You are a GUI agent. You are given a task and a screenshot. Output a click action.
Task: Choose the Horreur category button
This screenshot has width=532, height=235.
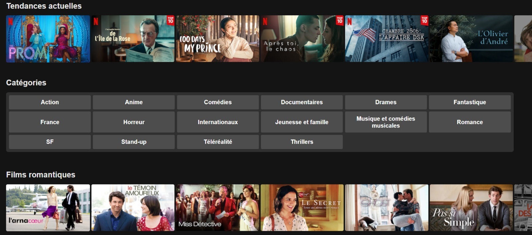tap(134, 122)
